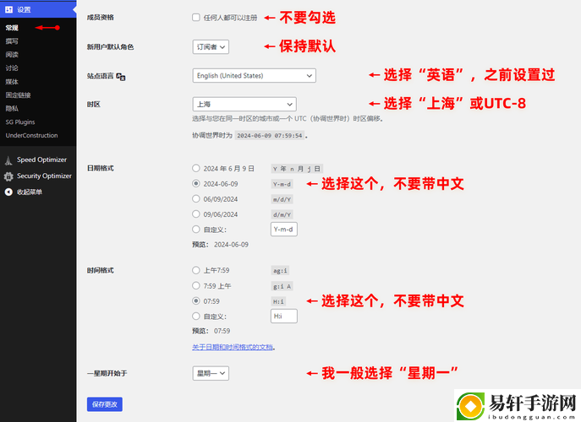Click 收起菜单 to collapse the sidebar
The height and width of the screenshot is (422, 581).
pos(30,192)
